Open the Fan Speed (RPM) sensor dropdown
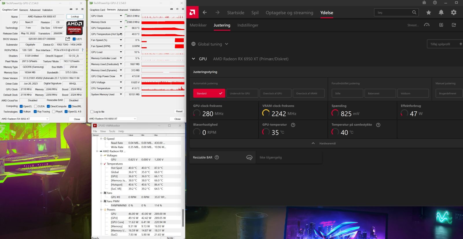Viewport: 463px width, 239px height. point(121,46)
